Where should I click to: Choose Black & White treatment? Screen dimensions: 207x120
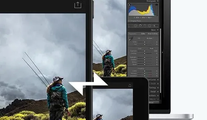(153, 34)
